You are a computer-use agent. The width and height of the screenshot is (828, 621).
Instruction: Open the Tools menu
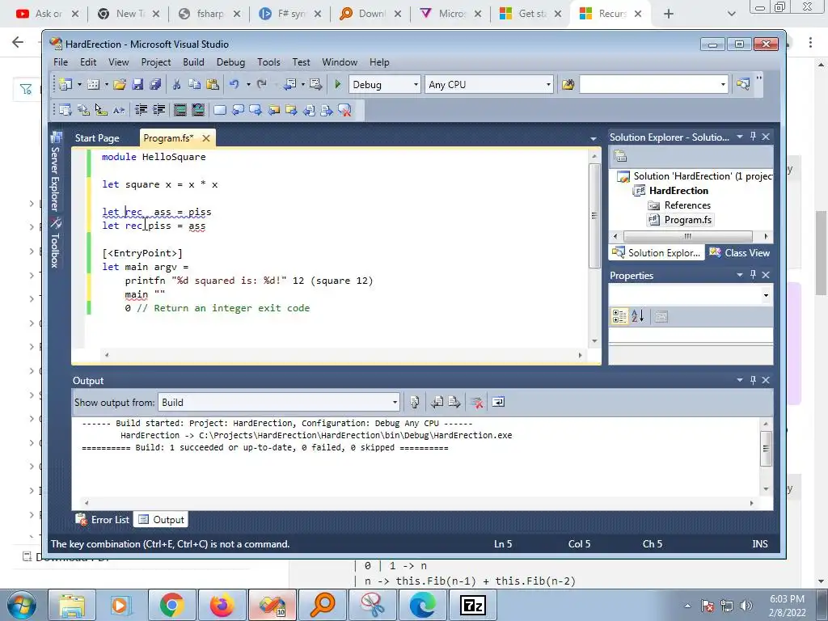(268, 62)
